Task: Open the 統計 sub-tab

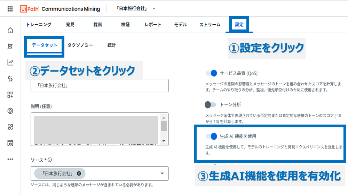Action: pos(112,45)
